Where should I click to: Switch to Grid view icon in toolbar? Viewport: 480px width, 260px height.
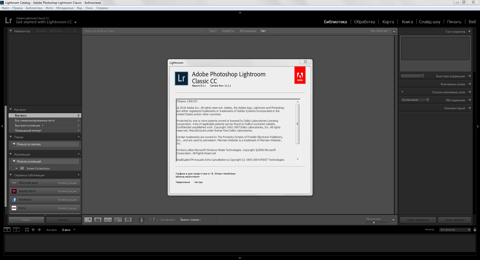[88, 220]
